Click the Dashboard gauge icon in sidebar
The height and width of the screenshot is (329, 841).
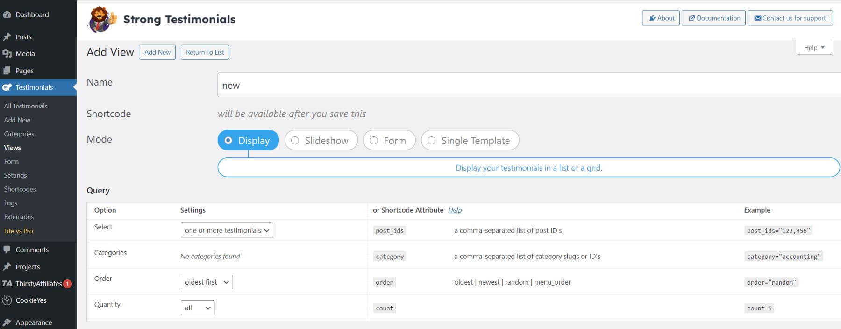(x=7, y=14)
